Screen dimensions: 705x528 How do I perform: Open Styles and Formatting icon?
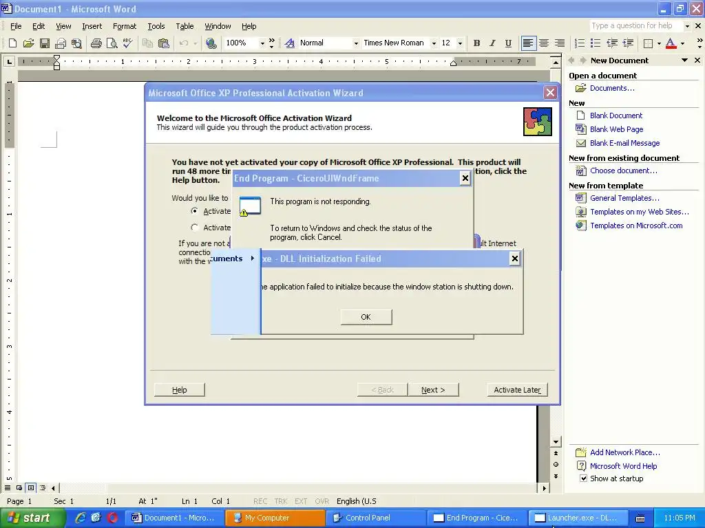(290, 43)
